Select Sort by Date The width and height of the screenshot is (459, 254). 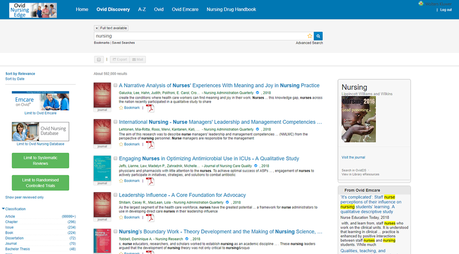pyautogui.click(x=15, y=79)
